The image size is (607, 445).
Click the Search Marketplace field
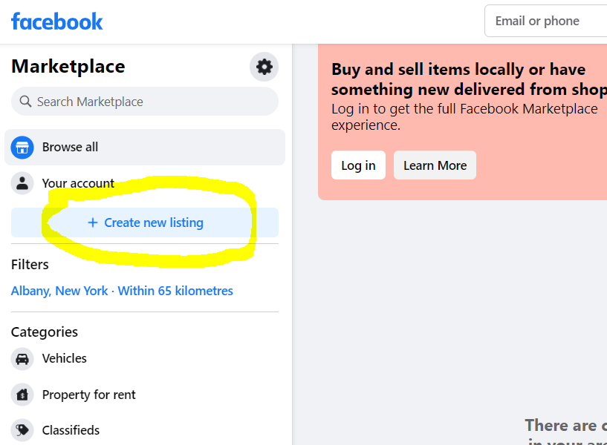145,101
